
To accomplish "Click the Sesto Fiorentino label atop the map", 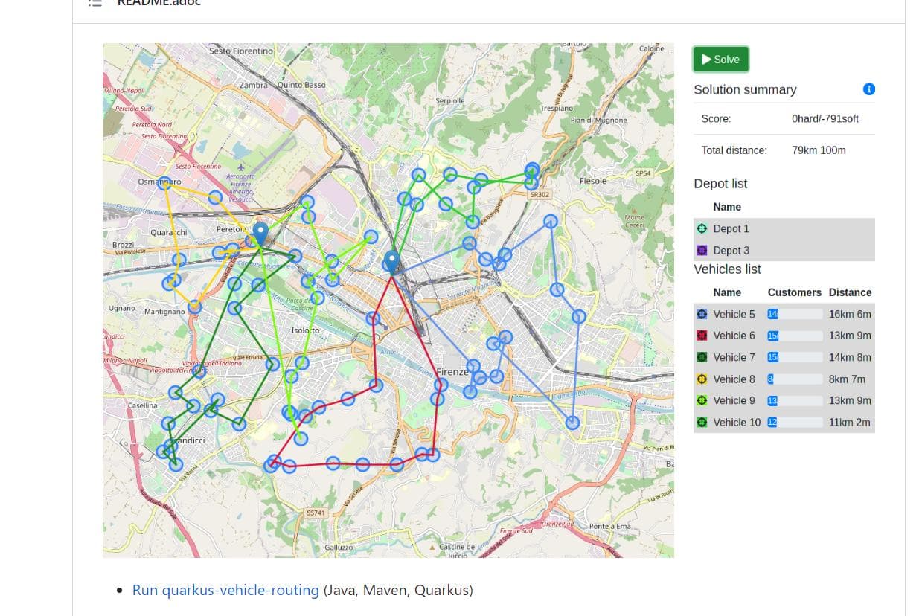I will coord(241,51).
